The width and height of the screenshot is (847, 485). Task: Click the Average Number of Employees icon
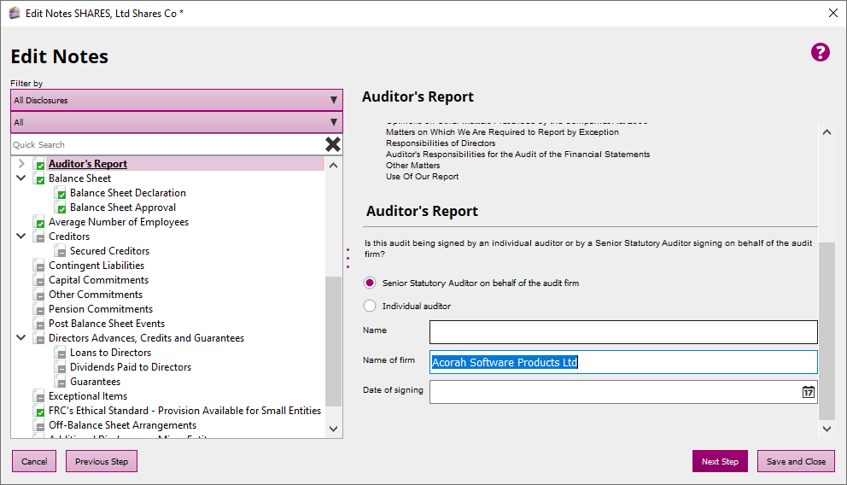tap(39, 223)
